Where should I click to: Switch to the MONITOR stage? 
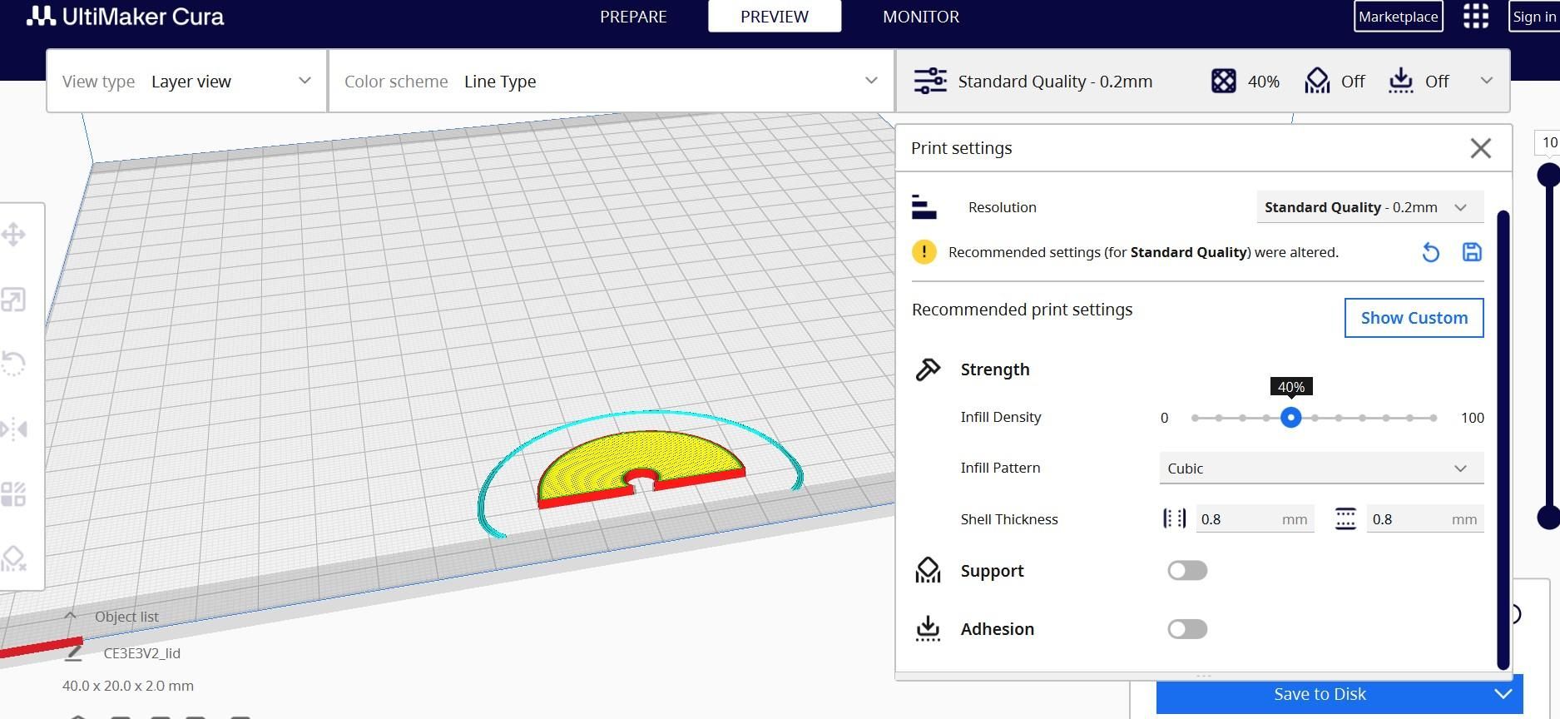click(921, 17)
